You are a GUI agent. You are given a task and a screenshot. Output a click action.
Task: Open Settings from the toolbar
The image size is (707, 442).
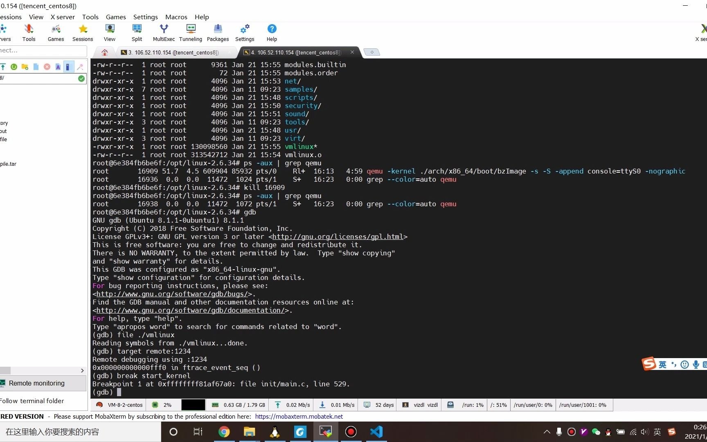pos(244,32)
